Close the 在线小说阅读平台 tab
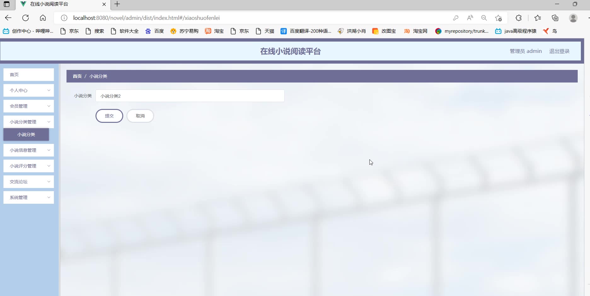Viewport: 590px width, 296px height. [x=104, y=4]
